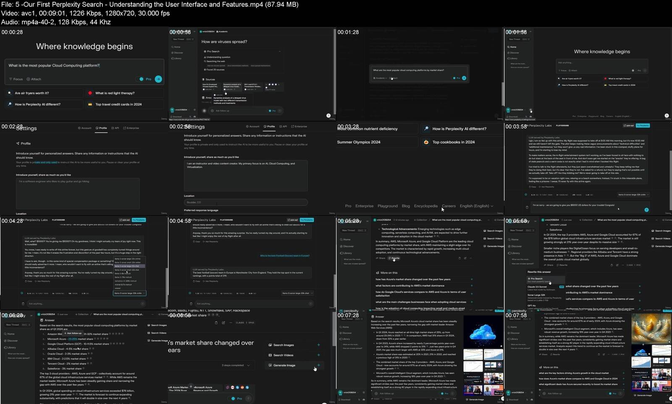Open the Encyclopedia footer link in 00:03:28 frame
Viewport: 672px width, 404px height.
425,206
